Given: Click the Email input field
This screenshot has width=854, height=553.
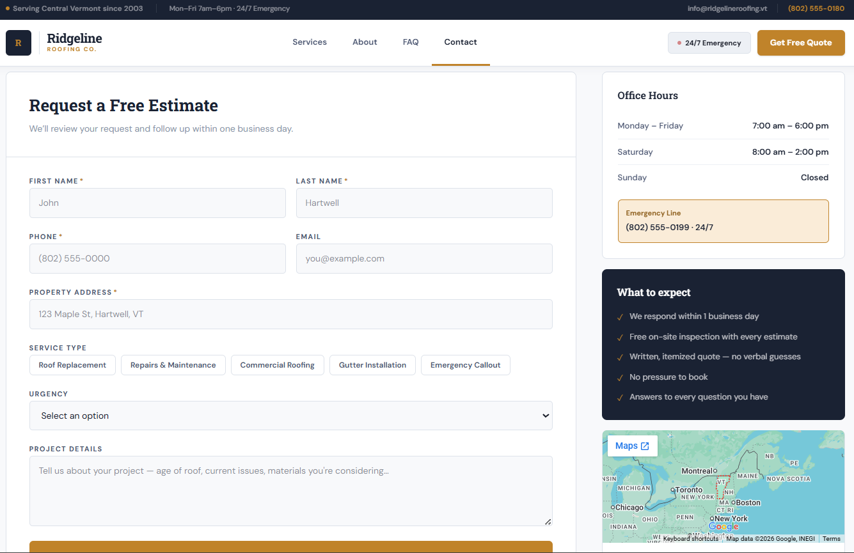Looking at the screenshot, I should click(x=424, y=258).
